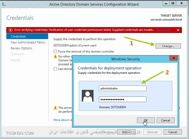This screenshot has height=139, width=189.
Task: Select New Administrator Password step
Action: (x=29, y=42)
